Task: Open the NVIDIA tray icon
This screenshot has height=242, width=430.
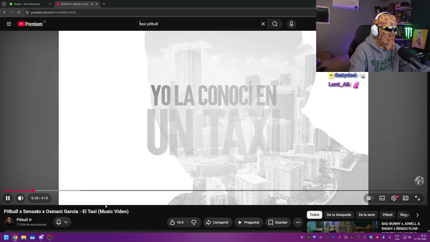Action: coord(308,237)
